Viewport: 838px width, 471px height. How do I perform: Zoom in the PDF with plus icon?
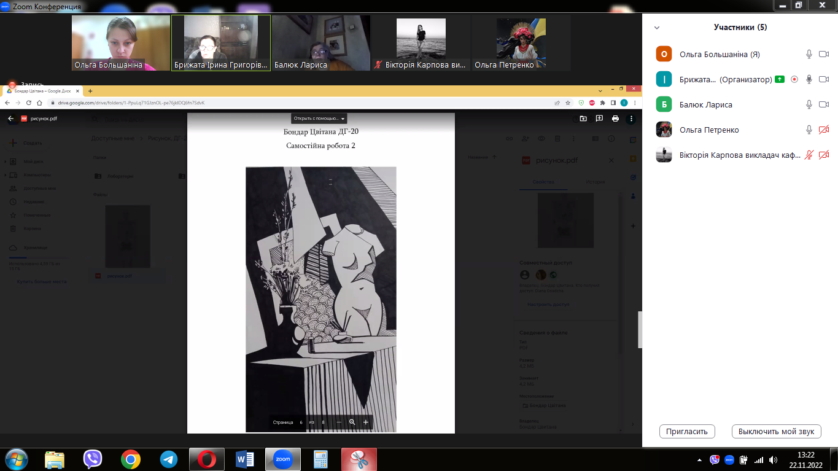(x=366, y=422)
